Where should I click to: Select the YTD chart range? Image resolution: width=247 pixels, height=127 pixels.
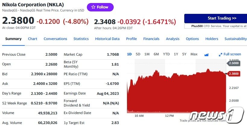pos(166,54)
